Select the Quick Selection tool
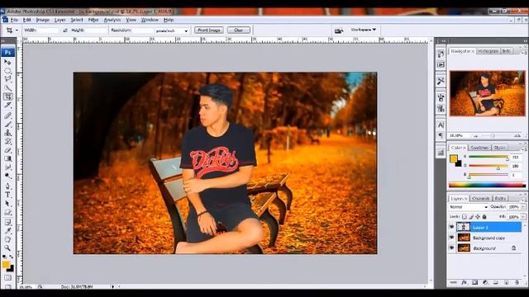The image size is (529, 297). point(7,88)
